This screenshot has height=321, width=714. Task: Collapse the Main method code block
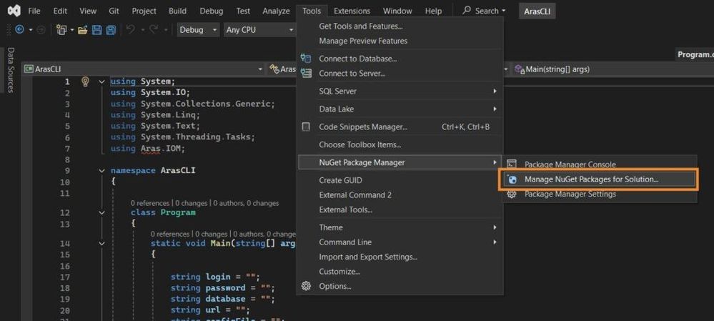102,243
